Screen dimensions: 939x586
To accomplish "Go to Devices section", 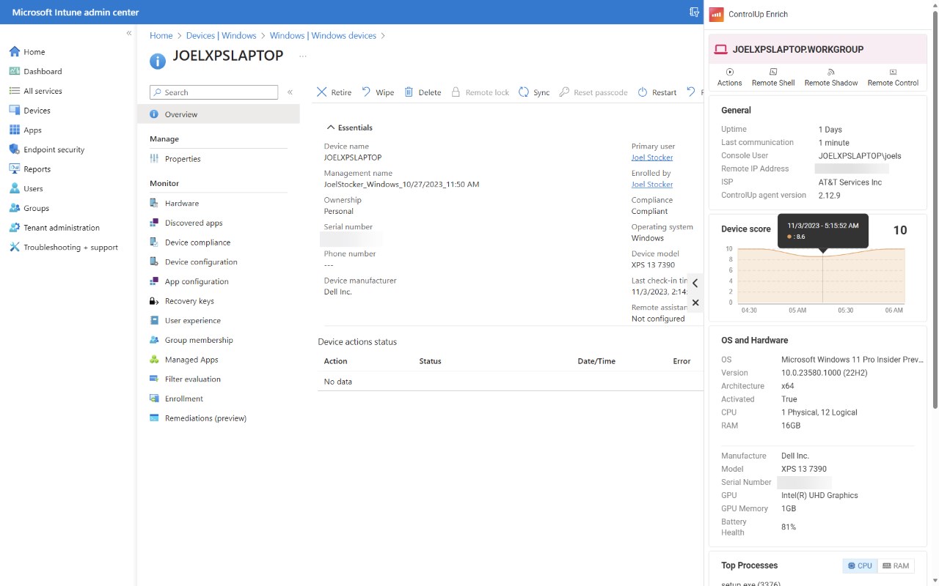I will click(29, 111).
